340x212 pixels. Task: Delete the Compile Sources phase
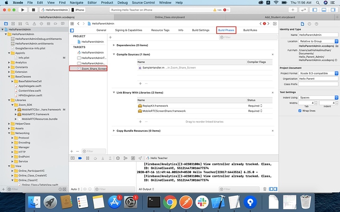click(x=272, y=55)
